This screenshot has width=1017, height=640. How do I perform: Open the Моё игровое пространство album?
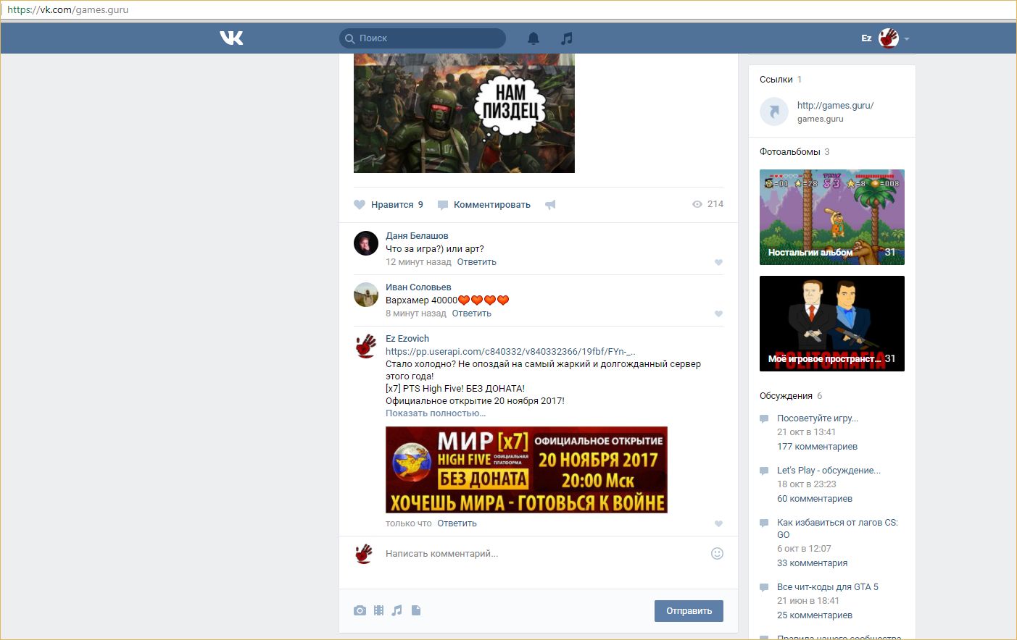832,324
